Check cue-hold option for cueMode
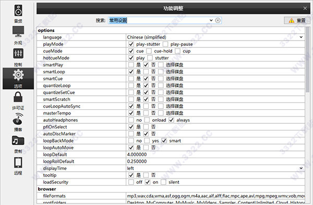The width and height of the screenshot is (313, 205). coord(149,51)
